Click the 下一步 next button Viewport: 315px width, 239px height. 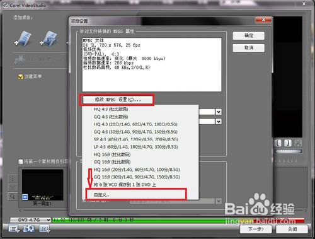[x=256, y=229]
